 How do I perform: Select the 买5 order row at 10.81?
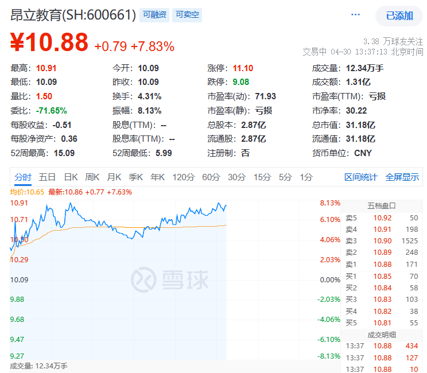pos(382,323)
